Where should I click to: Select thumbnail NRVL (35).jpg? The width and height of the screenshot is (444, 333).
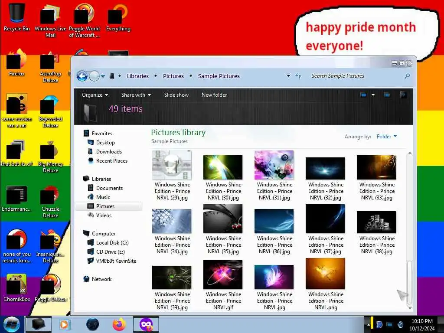(x=223, y=219)
